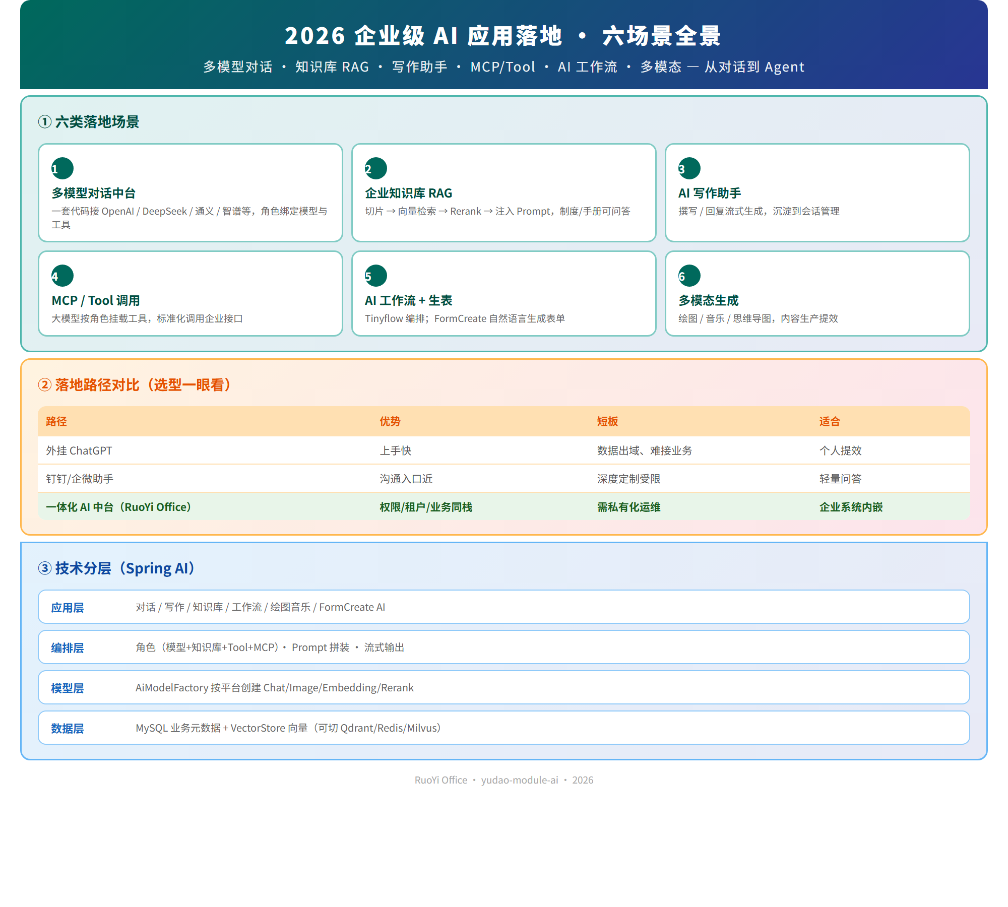This screenshot has width=1008, height=907.
Task: Click the section heading 六类落地场景
Action: click(x=89, y=121)
